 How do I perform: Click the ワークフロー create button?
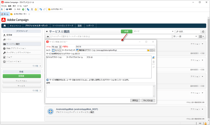tap(22, 81)
